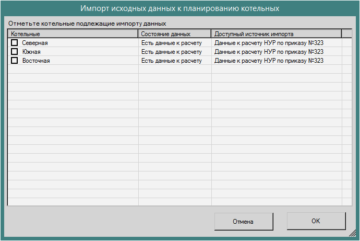Enable the Восточная checkbox
The height and width of the screenshot is (241, 360).
tap(15, 61)
